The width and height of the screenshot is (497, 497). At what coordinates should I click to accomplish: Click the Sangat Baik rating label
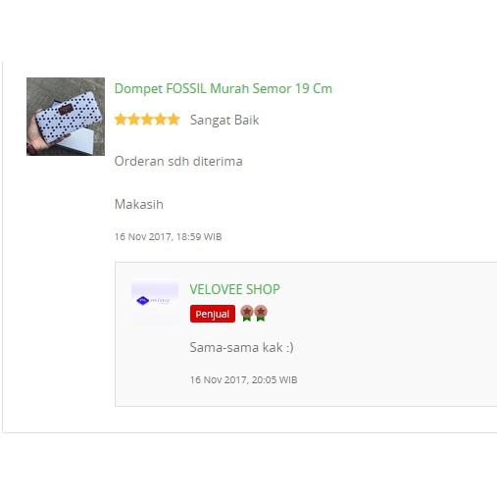point(224,120)
